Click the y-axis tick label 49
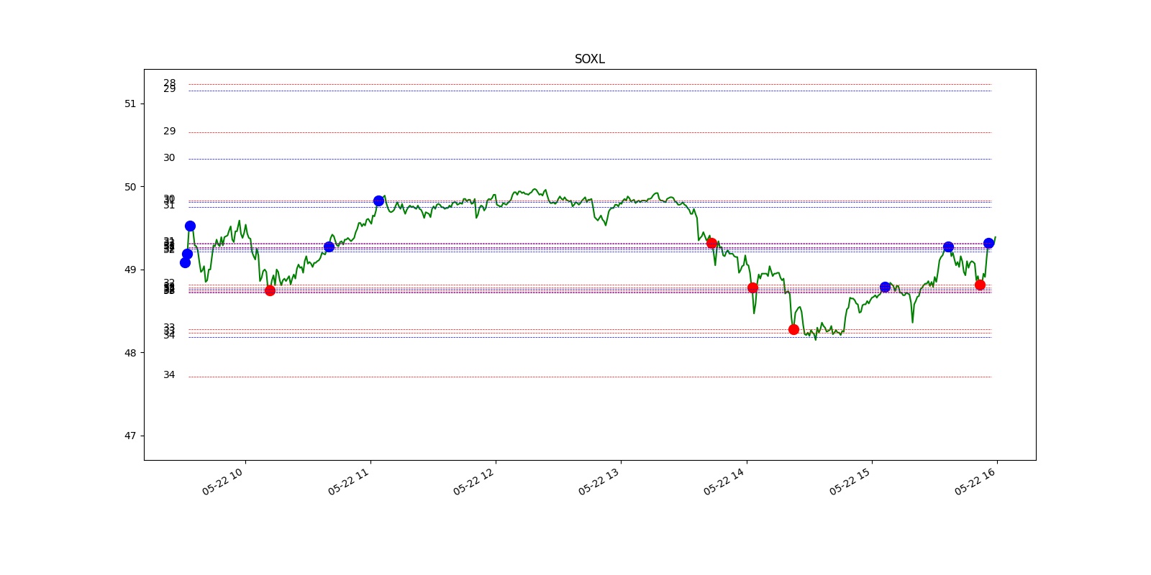Screen dimensions: 1151x575 pyautogui.click(x=130, y=270)
